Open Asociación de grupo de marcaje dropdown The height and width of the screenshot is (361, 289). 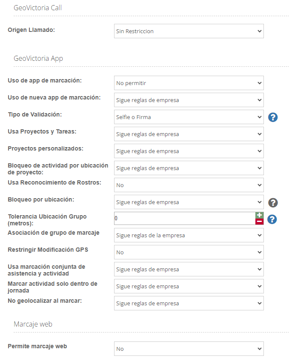point(189,236)
